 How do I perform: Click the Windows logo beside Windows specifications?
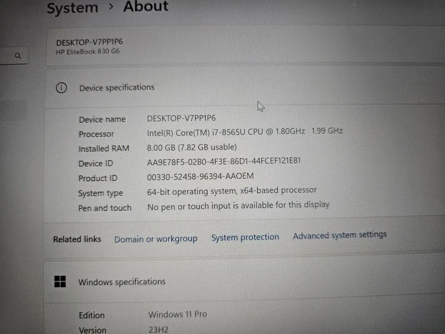pos(60,281)
